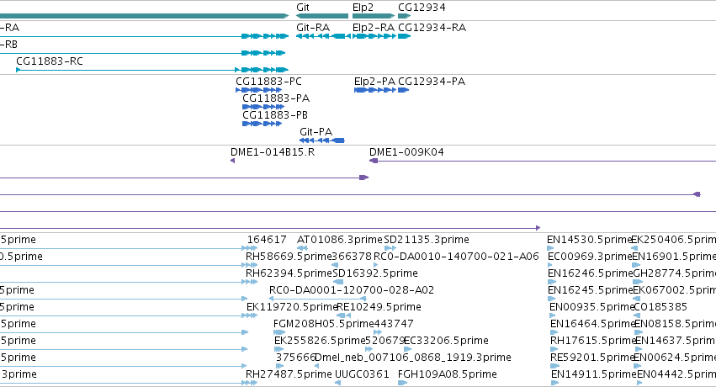Viewport: 716px width, 387px height.
Task: Click the CG11883-PA protein label
Action: (276, 98)
